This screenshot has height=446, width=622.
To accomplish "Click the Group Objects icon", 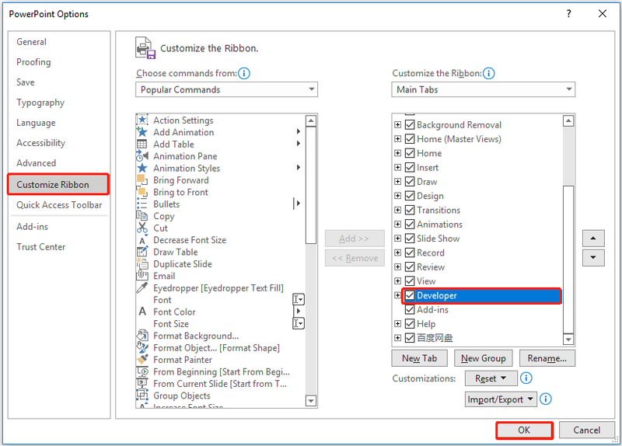I will 142,395.
